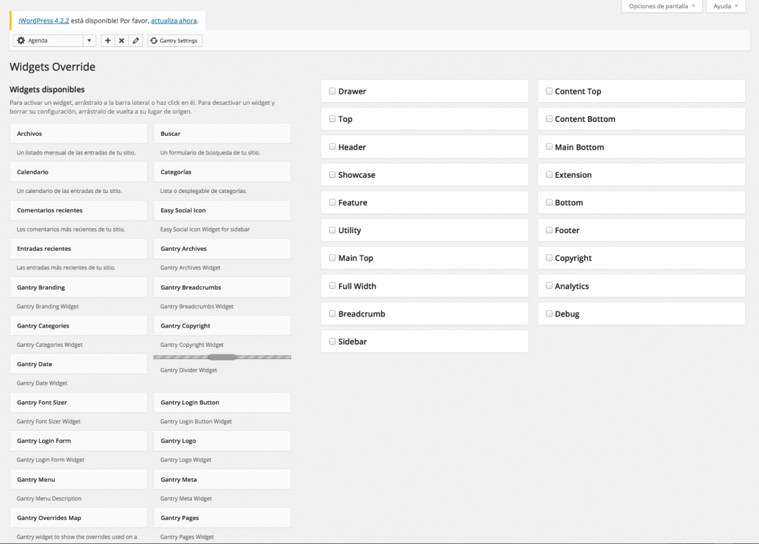Screen dimensions: 759x544
Task: Expand the Ayuda help panel
Action: click(x=726, y=6)
